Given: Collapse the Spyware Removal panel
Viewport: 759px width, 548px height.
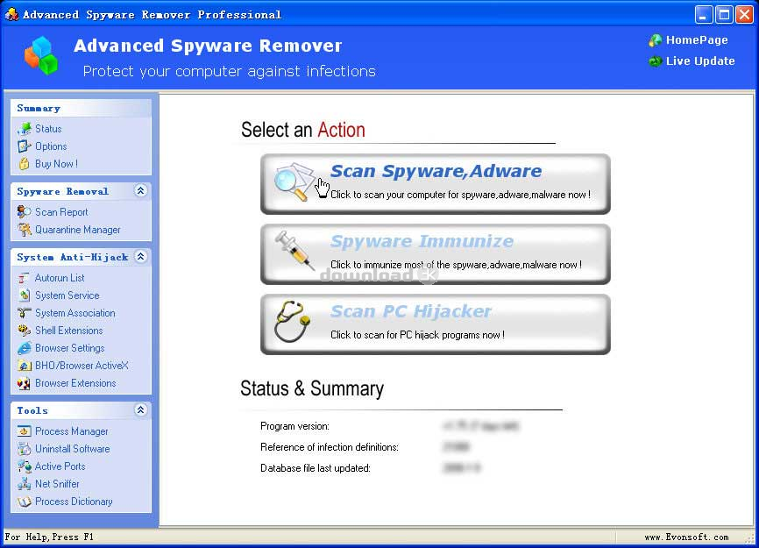Looking at the screenshot, I should 140,191.
